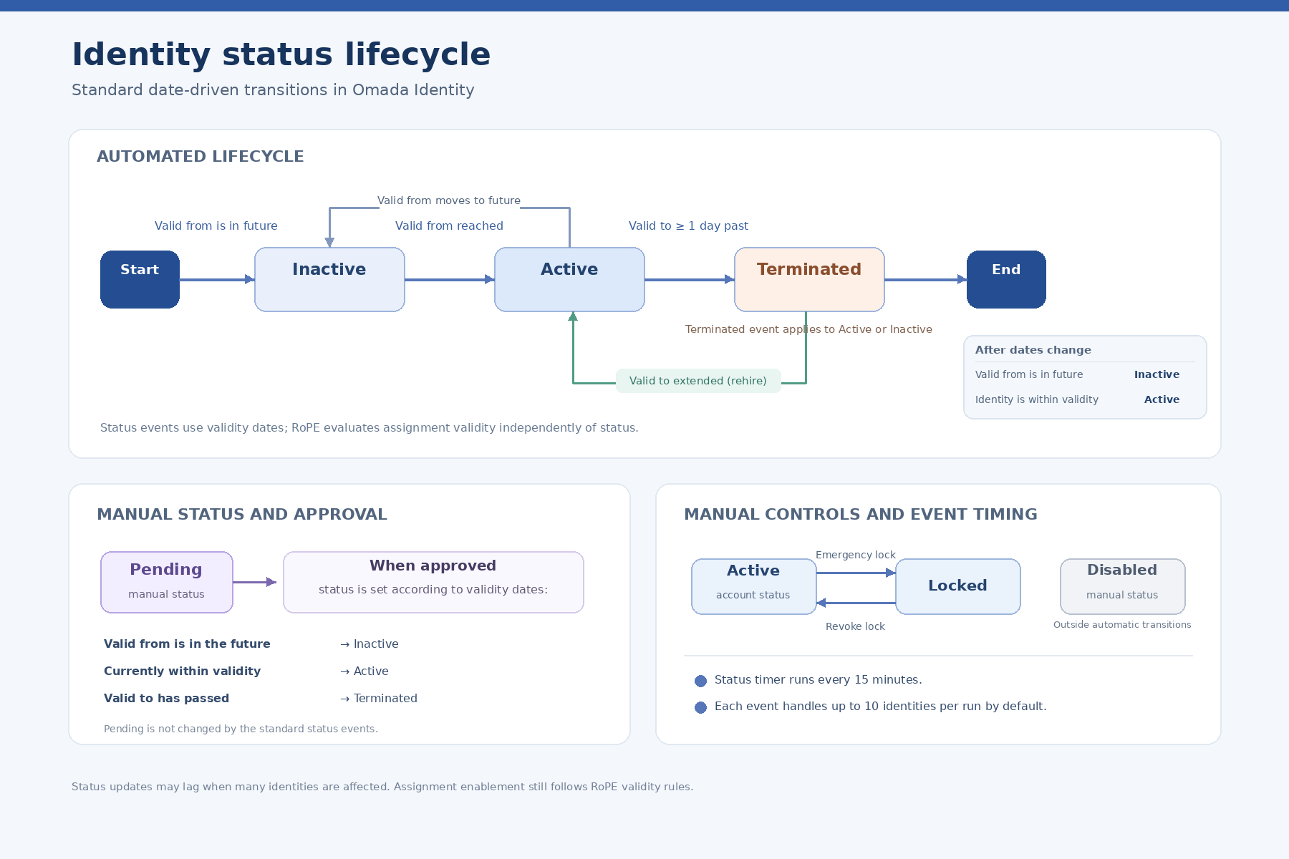1289x859 pixels.
Task: Click 'Currently within validity' row
Action: pos(246,671)
